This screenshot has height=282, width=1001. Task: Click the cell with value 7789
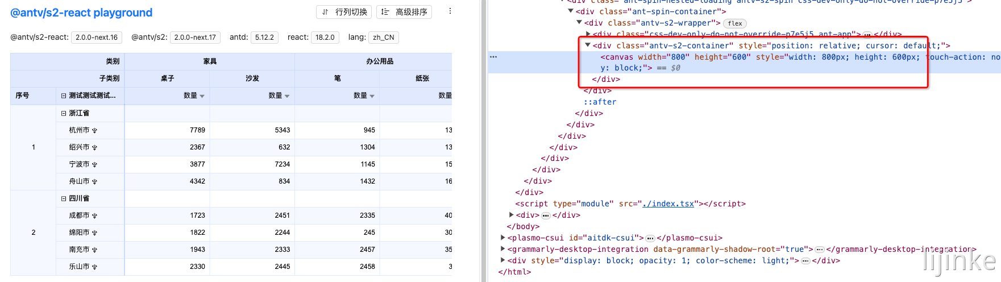click(x=167, y=130)
